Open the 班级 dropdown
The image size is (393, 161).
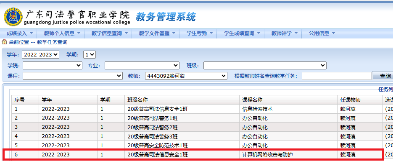click(x=265, y=66)
